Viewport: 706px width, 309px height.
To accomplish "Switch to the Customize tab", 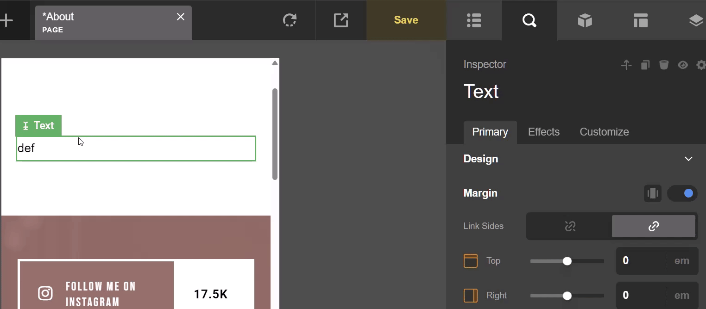I will [x=604, y=132].
